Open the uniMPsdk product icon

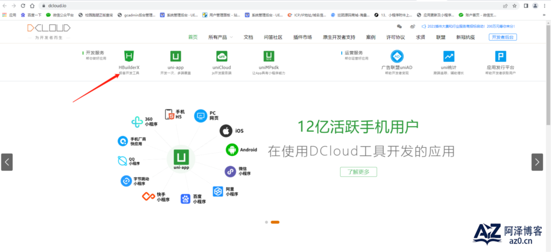pos(269,56)
